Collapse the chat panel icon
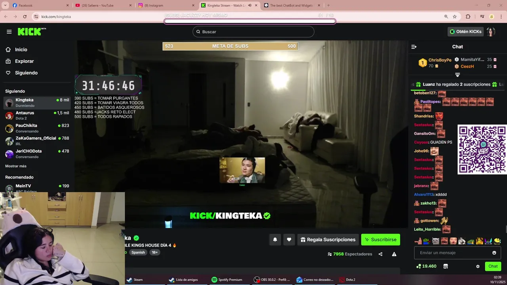 (414, 47)
